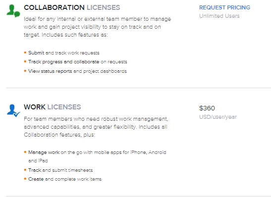Viewport: 271px width, 197px height.
Task: Click the Collaboration licenses description paragraph
Action: click(97, 27)
